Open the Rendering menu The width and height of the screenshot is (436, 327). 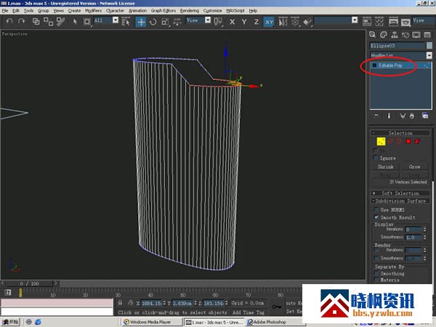pyautogui.click(x=190, y=11)
